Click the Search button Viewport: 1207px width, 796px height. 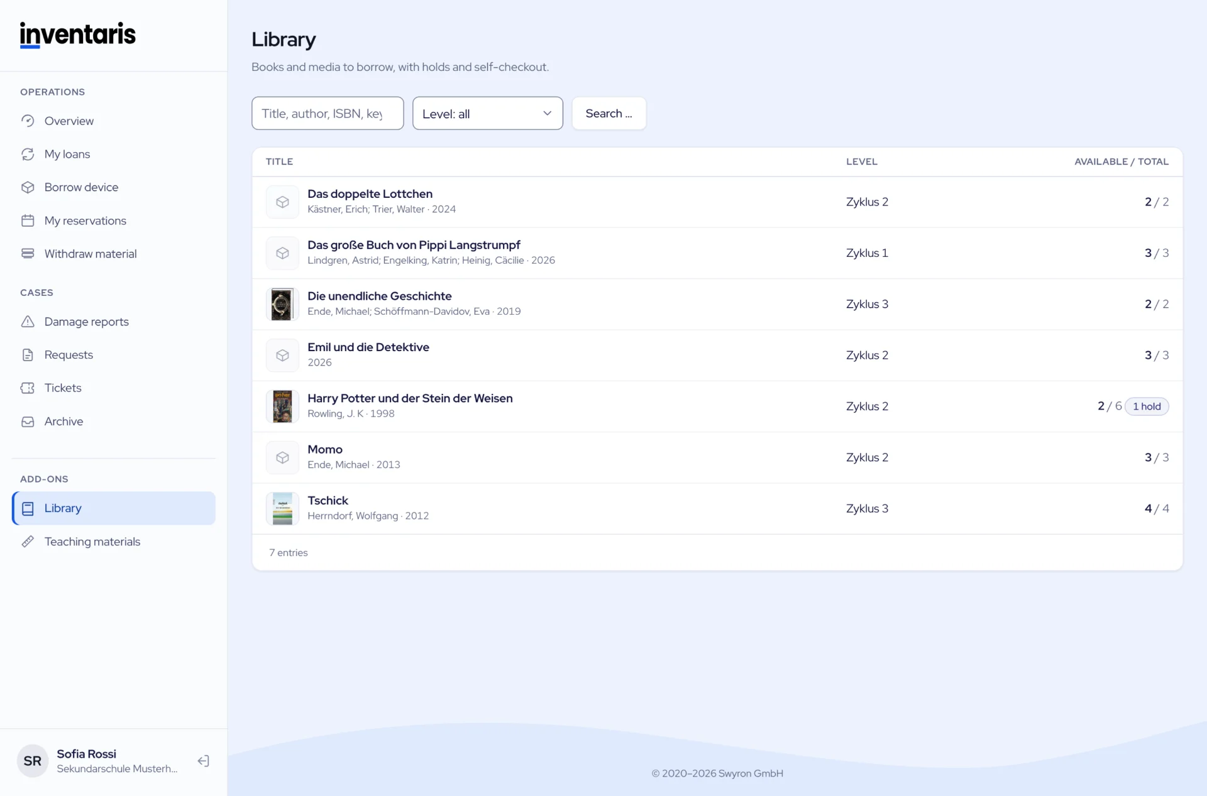609,114
